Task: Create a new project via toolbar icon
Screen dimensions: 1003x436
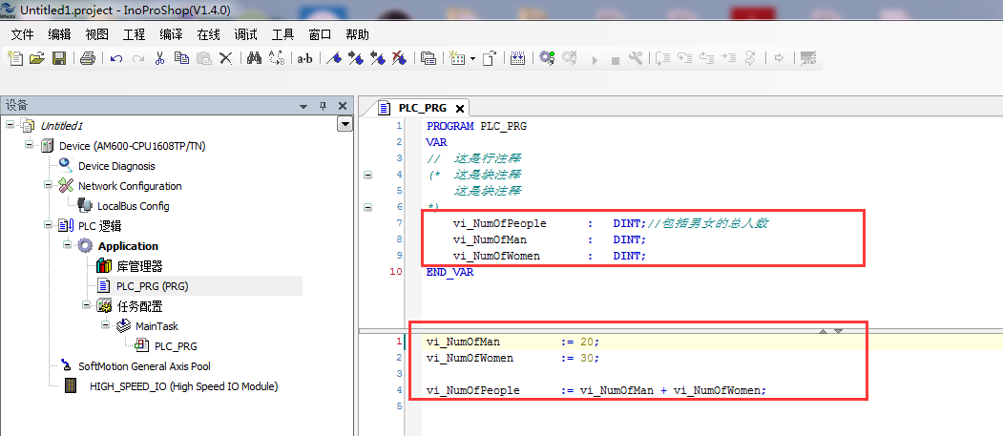Action: click(15, 58)
